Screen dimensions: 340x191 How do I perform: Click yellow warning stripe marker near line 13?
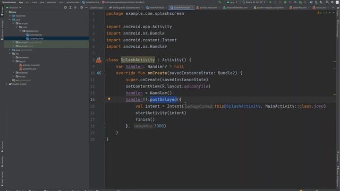click(x=334, y=94)
